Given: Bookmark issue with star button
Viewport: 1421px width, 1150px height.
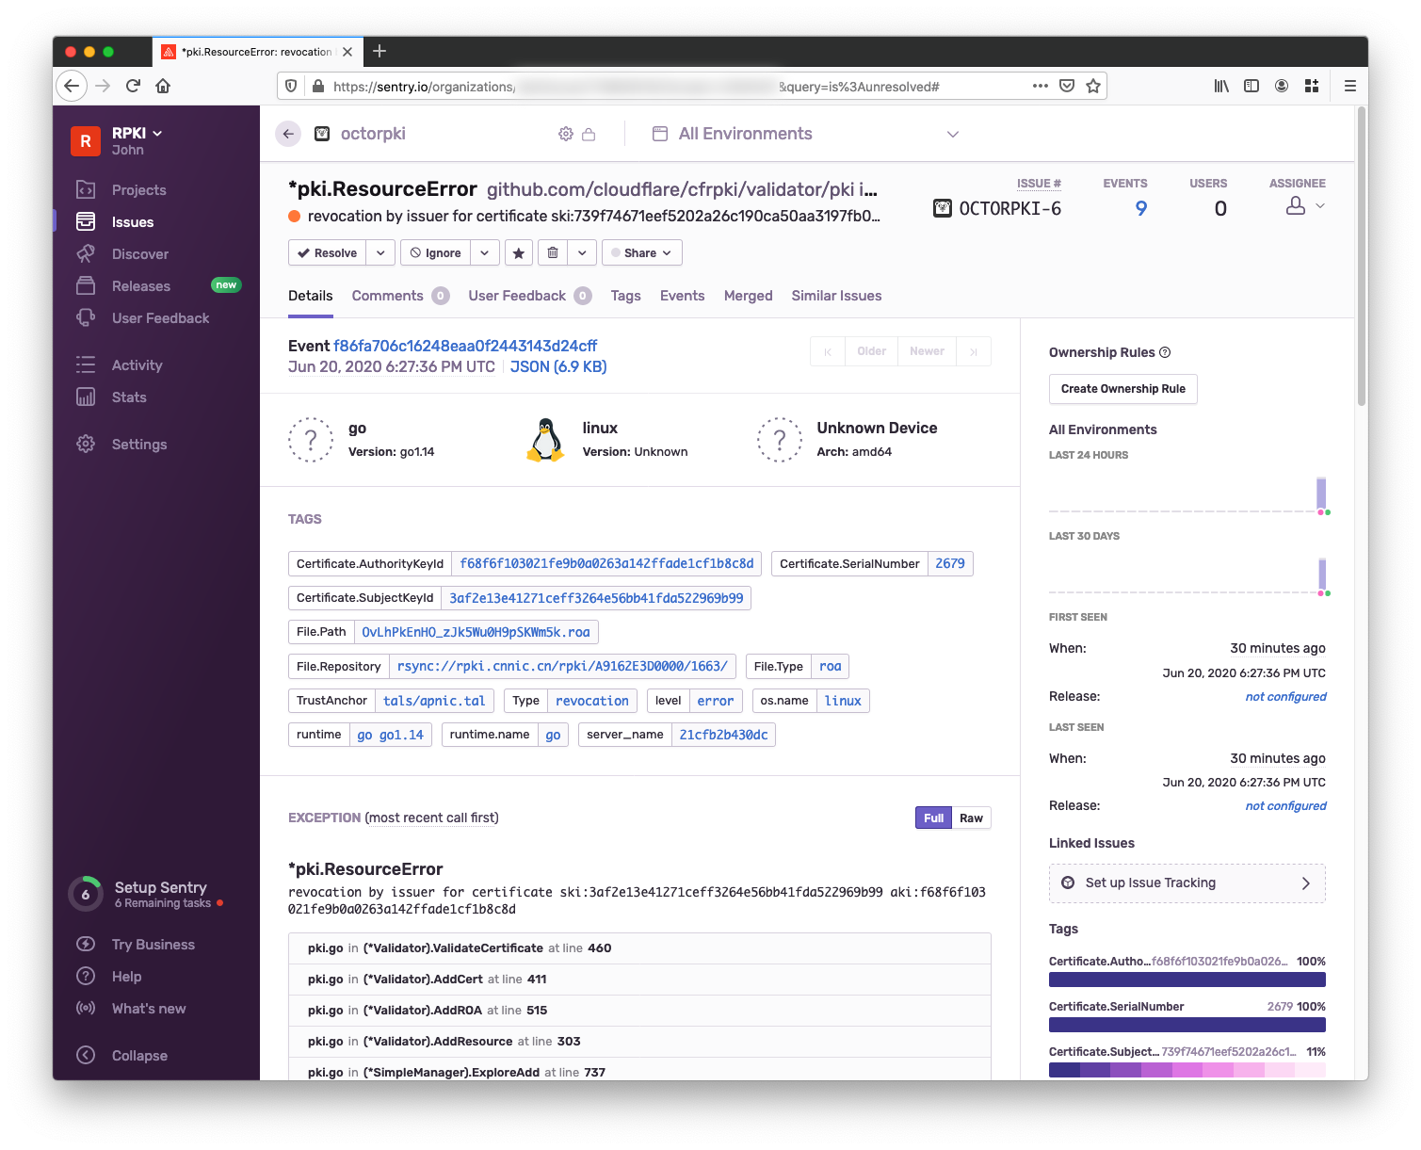Looking at the screenshot, I should 518,252.
